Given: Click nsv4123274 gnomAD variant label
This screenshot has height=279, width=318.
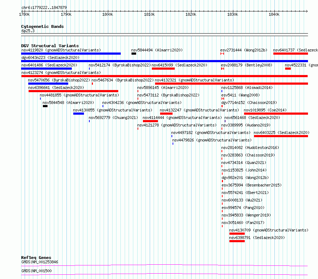Looking at the screenshot, I should [61, 73].
